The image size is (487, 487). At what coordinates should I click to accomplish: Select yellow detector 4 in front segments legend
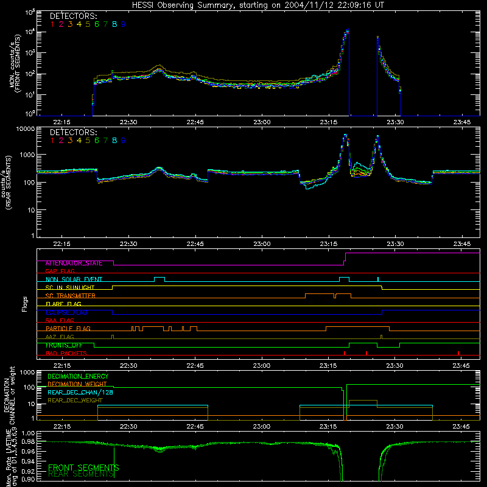tap(79, 24)
